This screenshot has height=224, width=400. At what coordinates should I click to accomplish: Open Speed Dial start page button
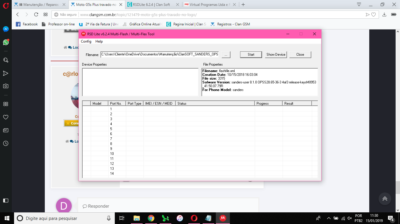tap(45, 15)
